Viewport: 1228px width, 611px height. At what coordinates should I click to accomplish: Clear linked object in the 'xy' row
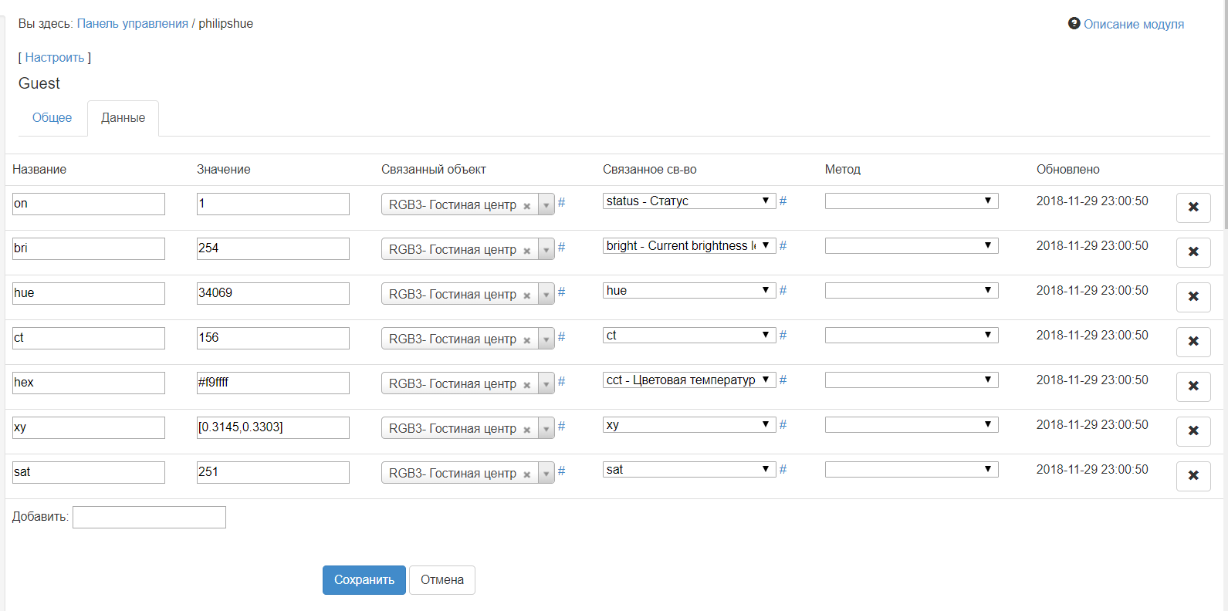(526, 430)
